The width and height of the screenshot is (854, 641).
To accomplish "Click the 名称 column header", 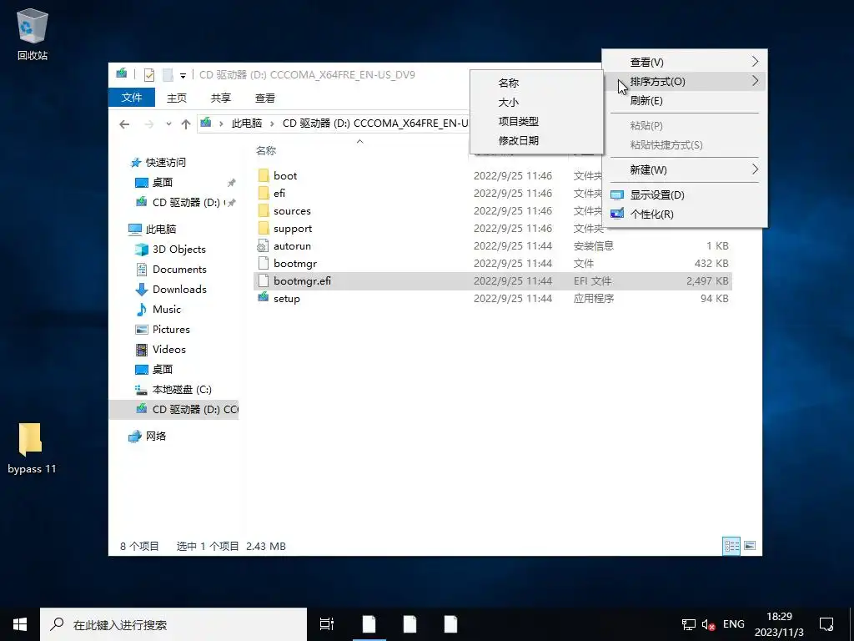I will tap(266, 150).
